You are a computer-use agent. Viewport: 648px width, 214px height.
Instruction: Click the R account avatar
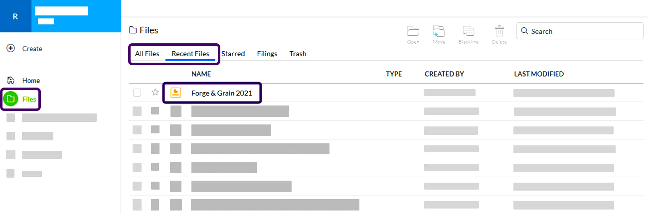tap(15, 16)
